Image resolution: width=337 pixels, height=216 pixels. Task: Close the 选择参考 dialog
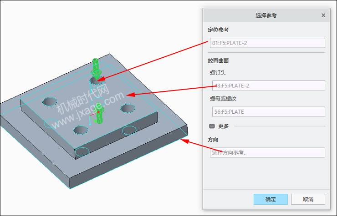tap(323, 15)
